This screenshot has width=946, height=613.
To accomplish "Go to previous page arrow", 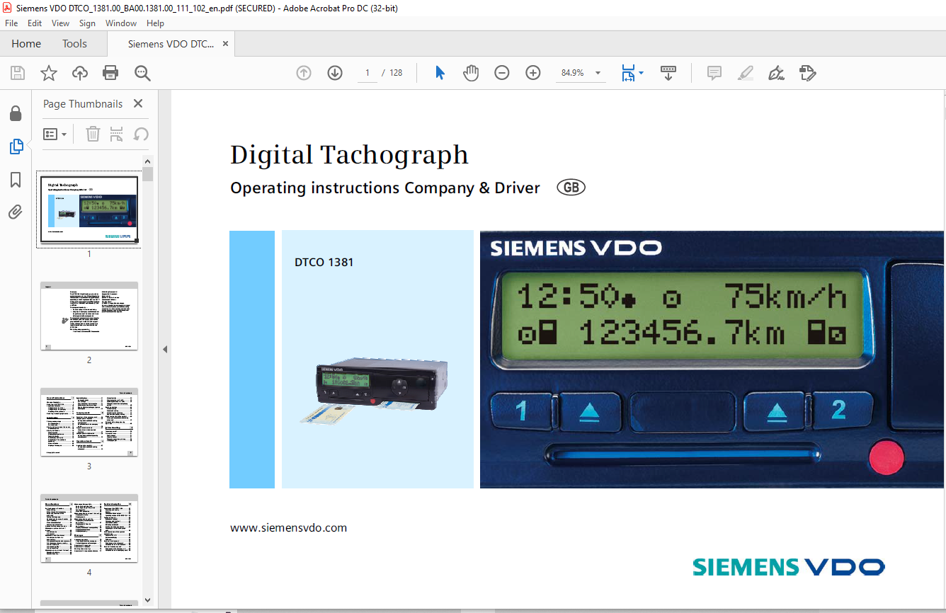I will 304,73.
